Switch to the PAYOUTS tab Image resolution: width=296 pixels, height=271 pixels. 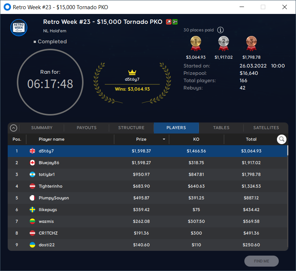point(86,128)
